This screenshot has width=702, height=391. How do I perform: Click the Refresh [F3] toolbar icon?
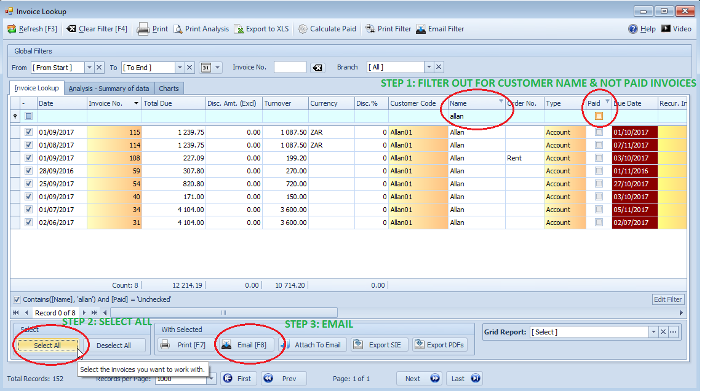(x=12, y=29)
